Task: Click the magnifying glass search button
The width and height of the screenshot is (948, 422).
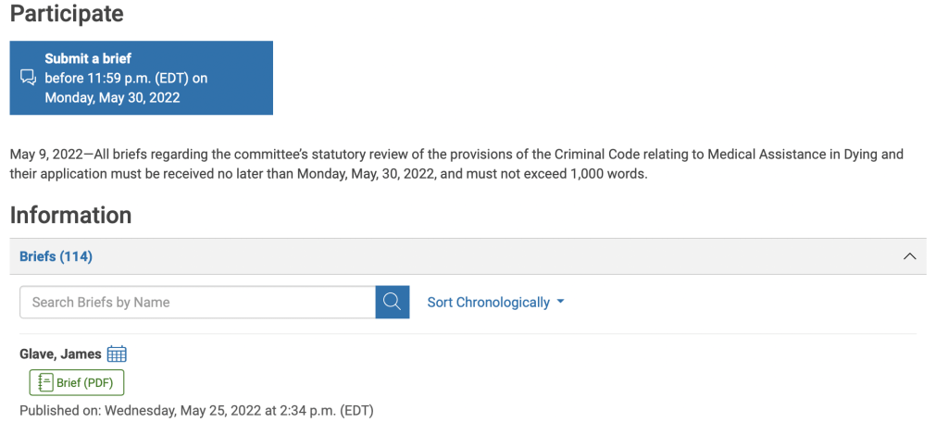Action: [x=393, y=302]
